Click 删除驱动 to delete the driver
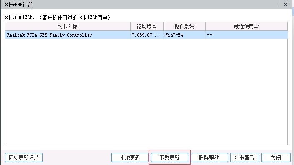Image resolution: width=294 pixels, height=165 pixels. [209, 158]
